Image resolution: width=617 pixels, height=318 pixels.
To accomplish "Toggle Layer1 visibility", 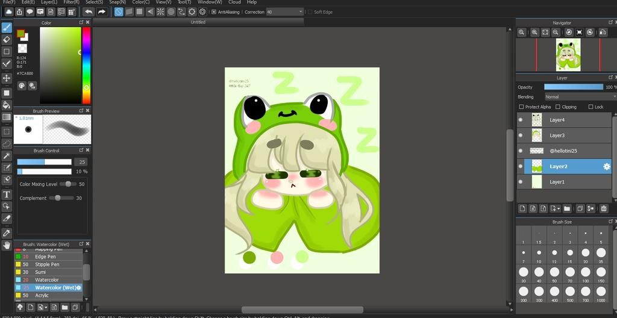I will (x=521, y=182).
